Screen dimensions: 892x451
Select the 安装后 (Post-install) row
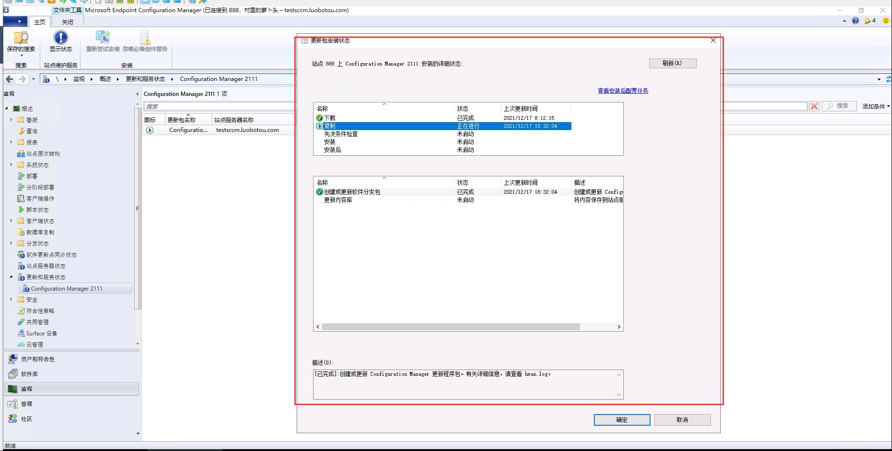point(443,150)
